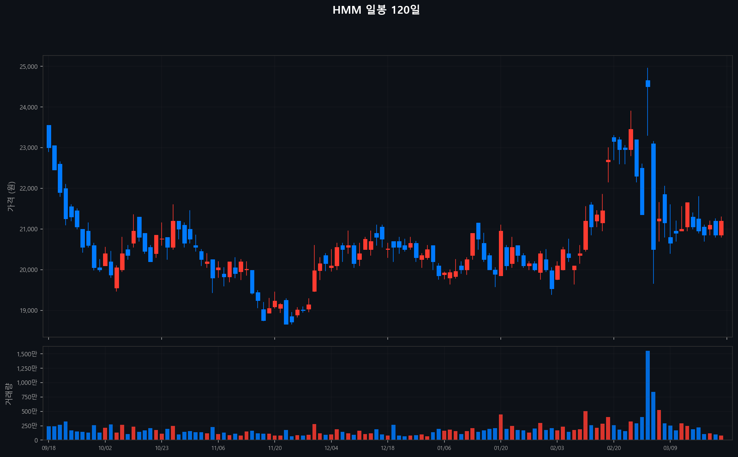Click the tallest blue volume bar

[x=648, y=396]
